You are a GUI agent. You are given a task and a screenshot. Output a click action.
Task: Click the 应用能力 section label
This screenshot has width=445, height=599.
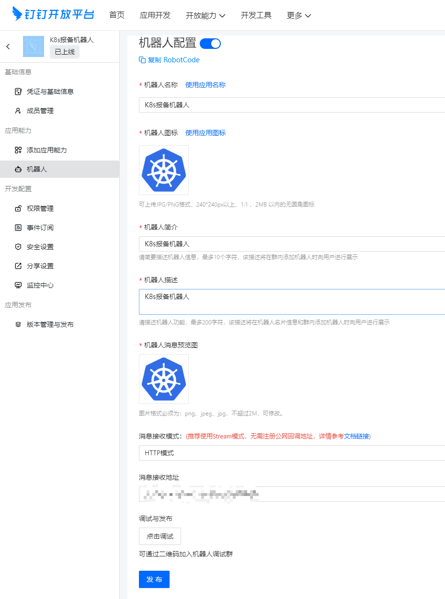coord(18,130)
